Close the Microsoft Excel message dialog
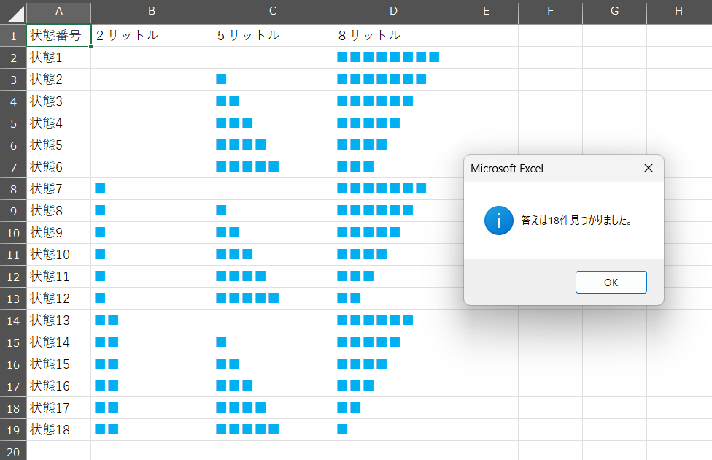This screenshot has width=712, height=460. coord(649,168)
